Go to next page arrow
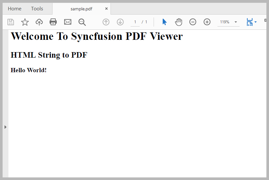 click(120, 22)
